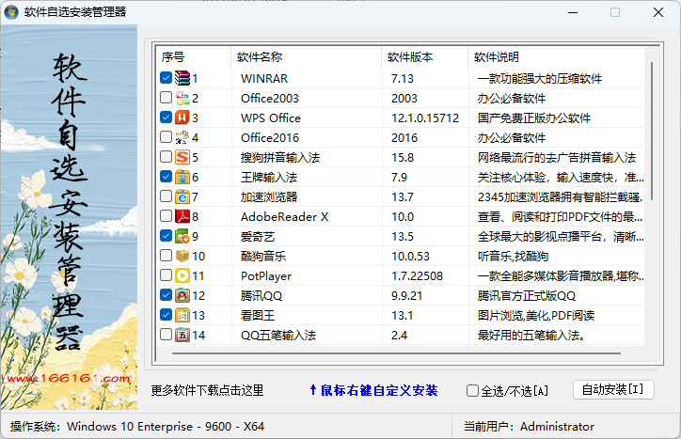Click description 国产免费正版办公软件

(534, 118)
